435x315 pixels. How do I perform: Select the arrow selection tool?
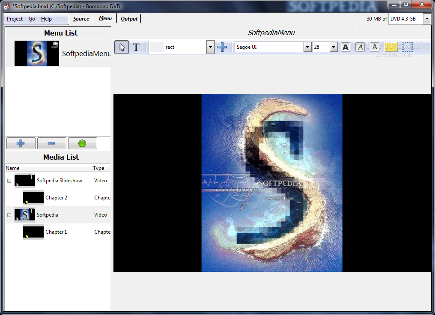(122, 47)
